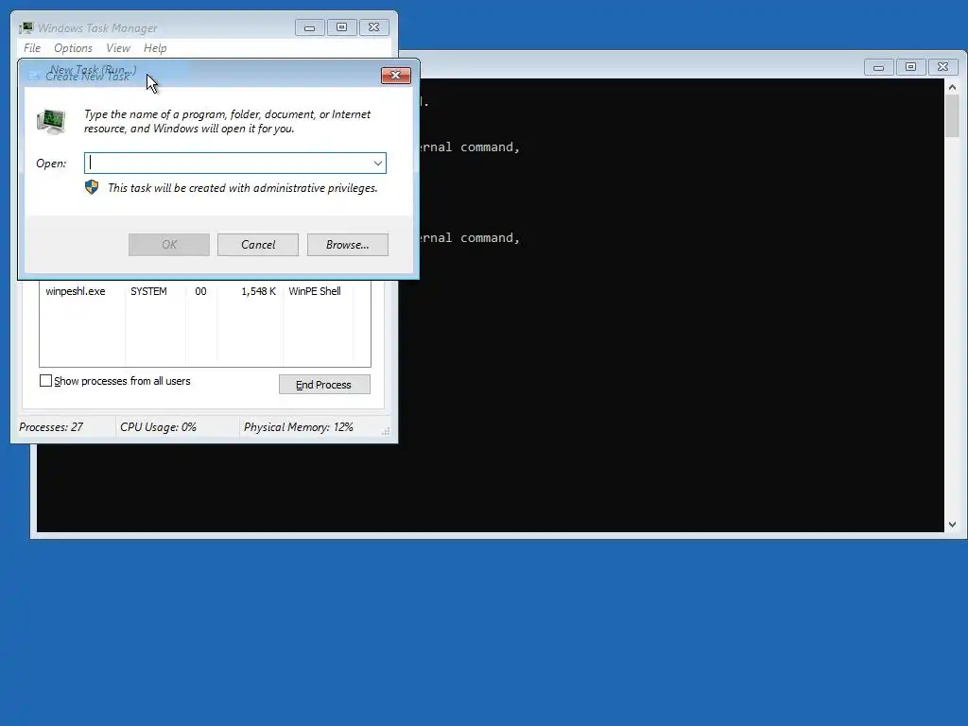Open the File menu in Task Manager

[32, 48]
